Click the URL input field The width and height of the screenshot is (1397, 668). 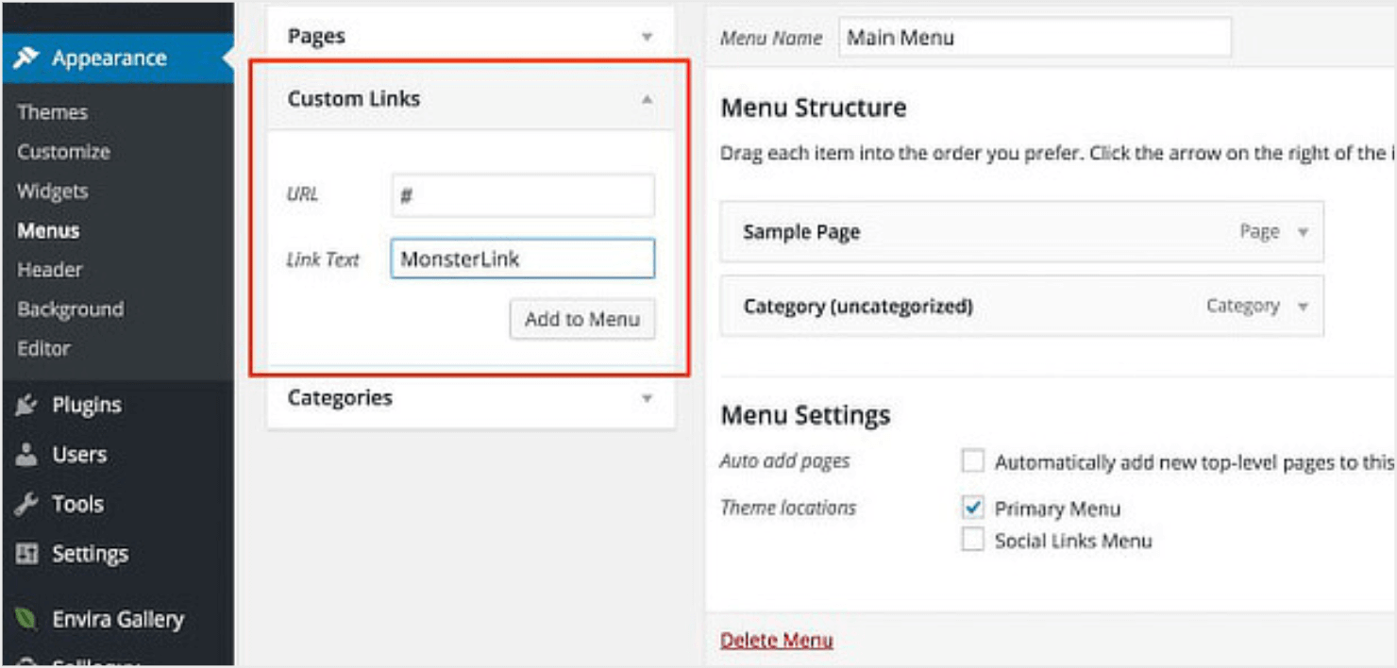523,196
